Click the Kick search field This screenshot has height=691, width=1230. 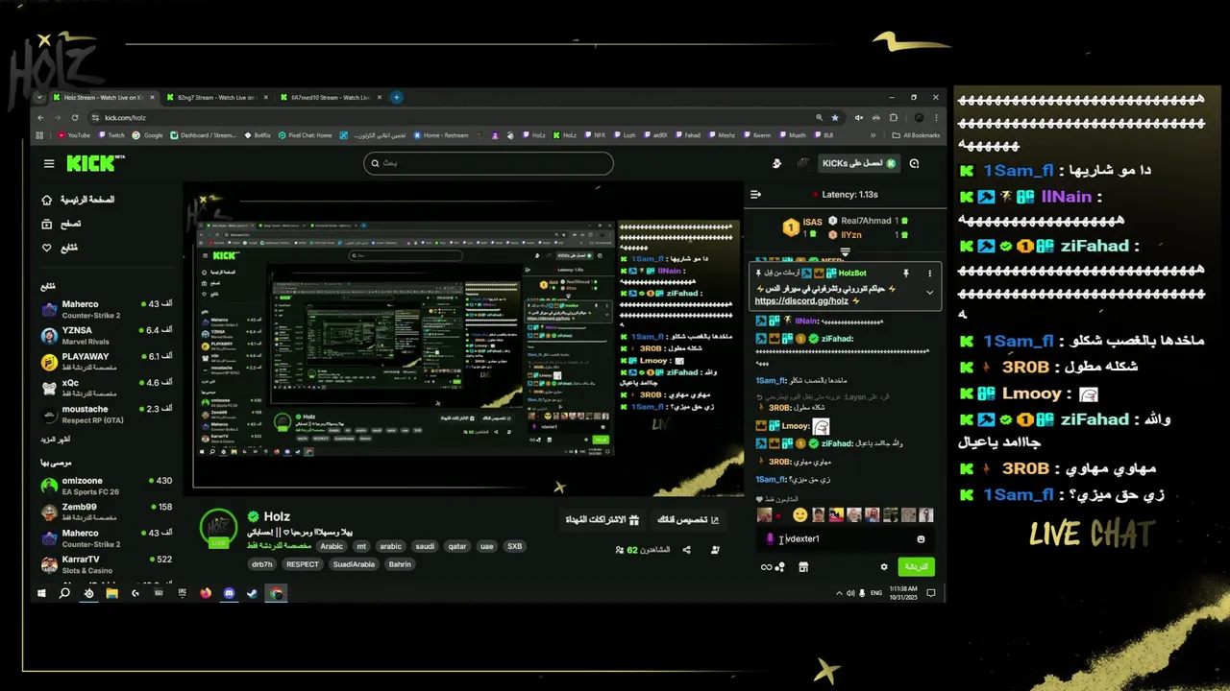coord(488,163)
